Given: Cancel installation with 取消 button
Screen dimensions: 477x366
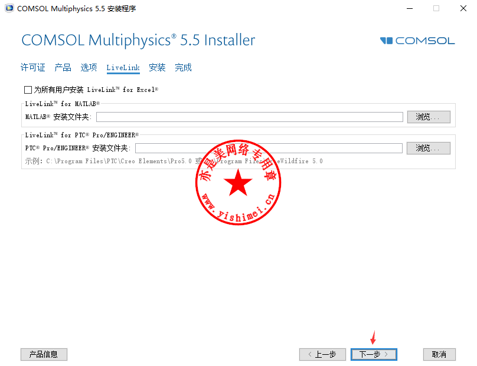Looking at the screenshot, I should 439,354.
